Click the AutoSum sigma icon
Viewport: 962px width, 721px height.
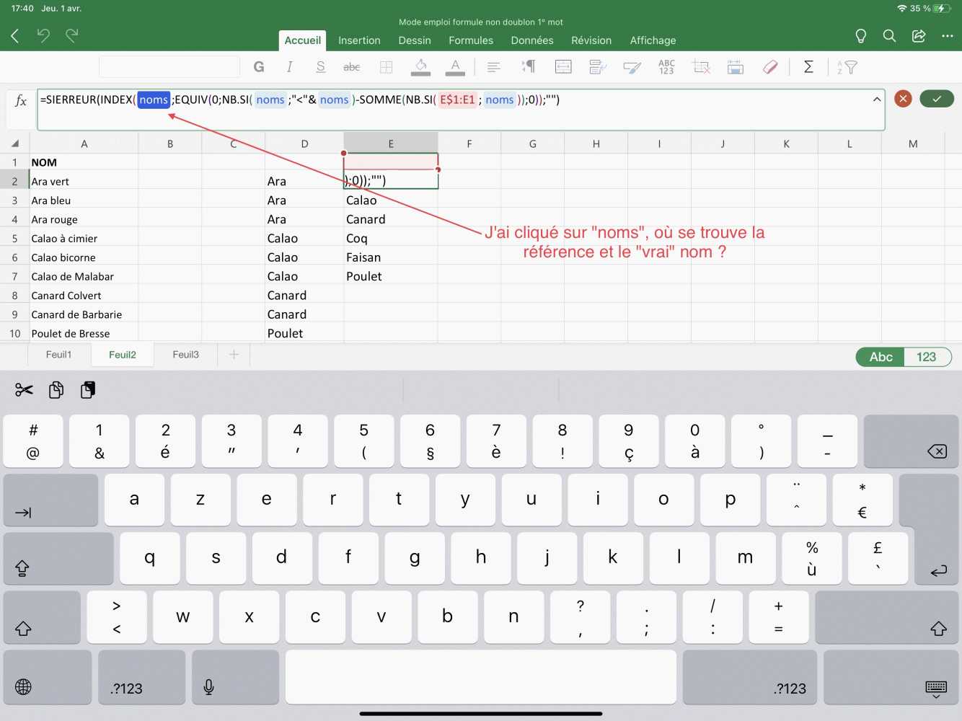808,67
